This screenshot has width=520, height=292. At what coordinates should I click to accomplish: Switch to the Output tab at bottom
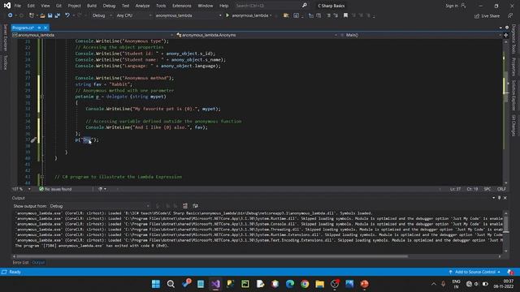pyautogui.click(x=38, y=263)
